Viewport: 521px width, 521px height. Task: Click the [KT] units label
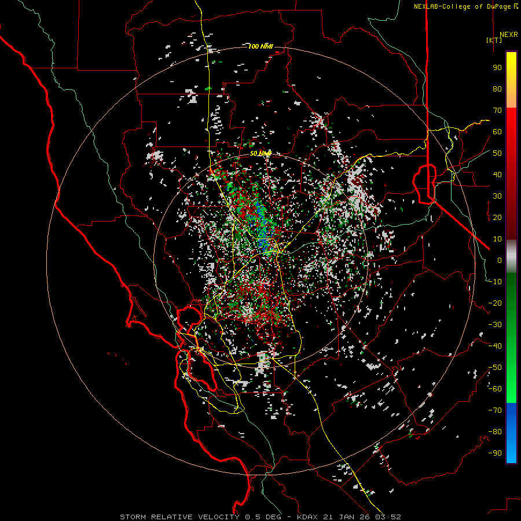494,40
